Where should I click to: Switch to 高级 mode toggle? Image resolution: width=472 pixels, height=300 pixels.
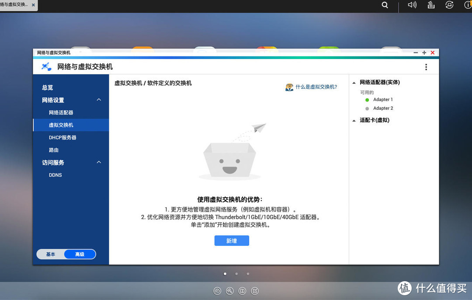[80, 254]
